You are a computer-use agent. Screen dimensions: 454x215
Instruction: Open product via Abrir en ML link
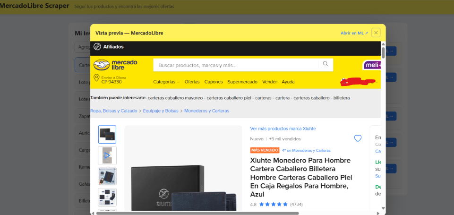tap(354, 33)
